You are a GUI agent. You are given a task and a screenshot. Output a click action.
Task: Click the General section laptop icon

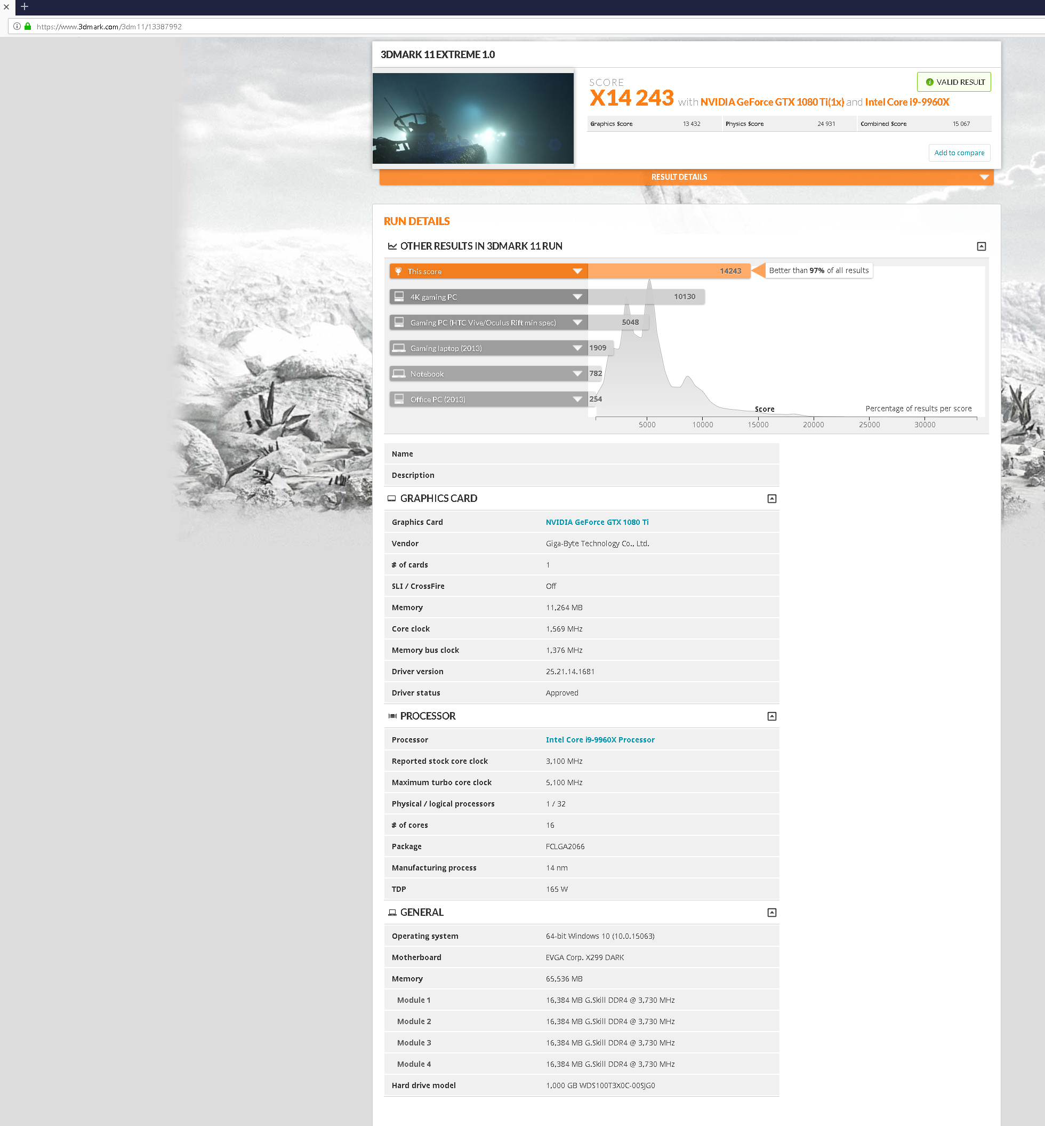coord(392,913)
